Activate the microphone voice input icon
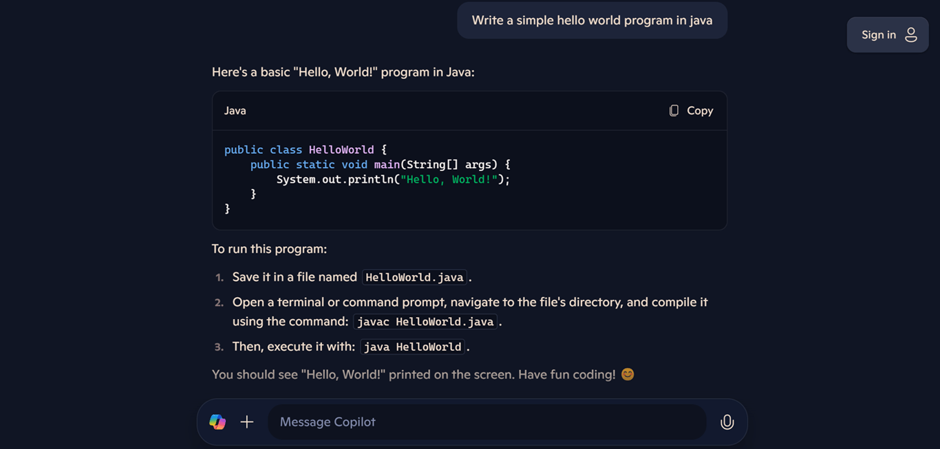 click(x=727, y=421)
